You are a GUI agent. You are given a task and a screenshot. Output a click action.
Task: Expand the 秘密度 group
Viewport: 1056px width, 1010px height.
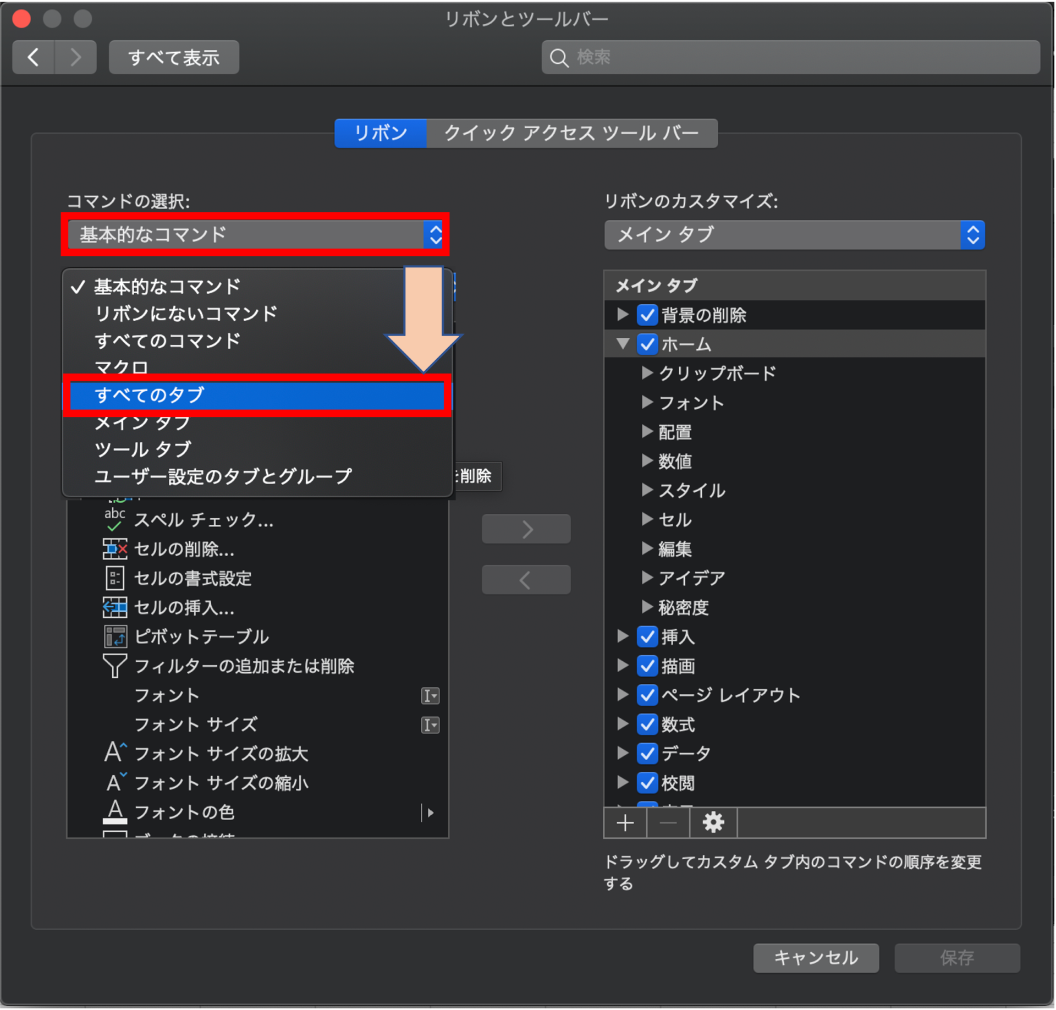[x=647, y=607]
